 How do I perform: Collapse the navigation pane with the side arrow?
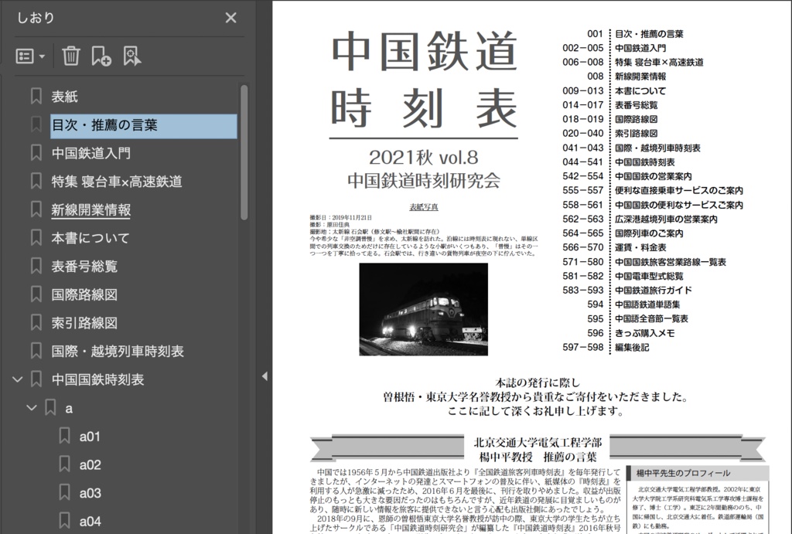tap(265, 377)
